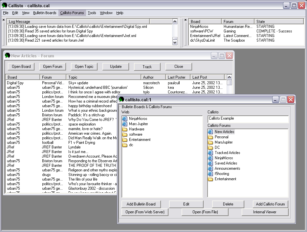Click the Log Message column header
307x232 pixels.
click(78, 22)
